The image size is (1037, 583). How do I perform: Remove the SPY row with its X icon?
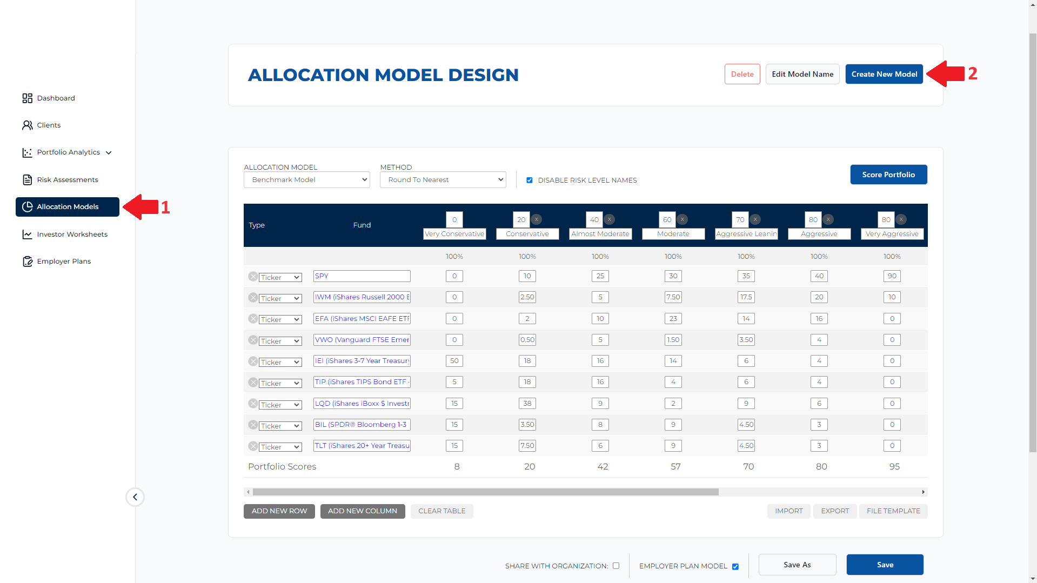253,277
